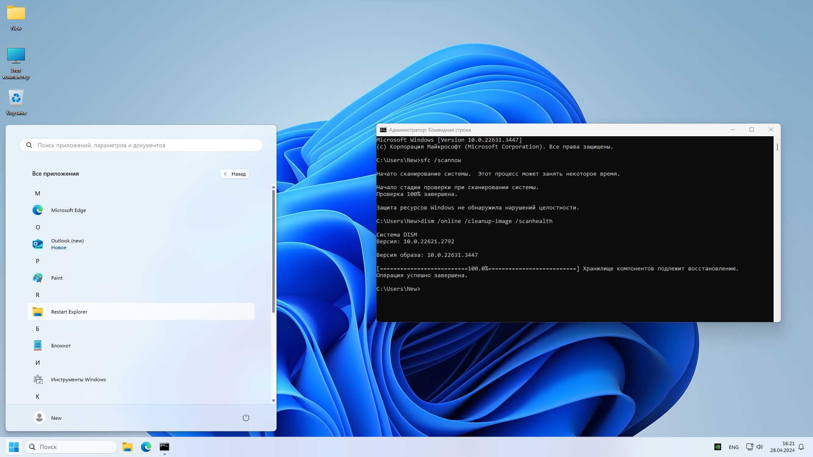Click the taskbar Поиск search box
Viewport: 813px width, 457px height.
(x=71, y=447)
